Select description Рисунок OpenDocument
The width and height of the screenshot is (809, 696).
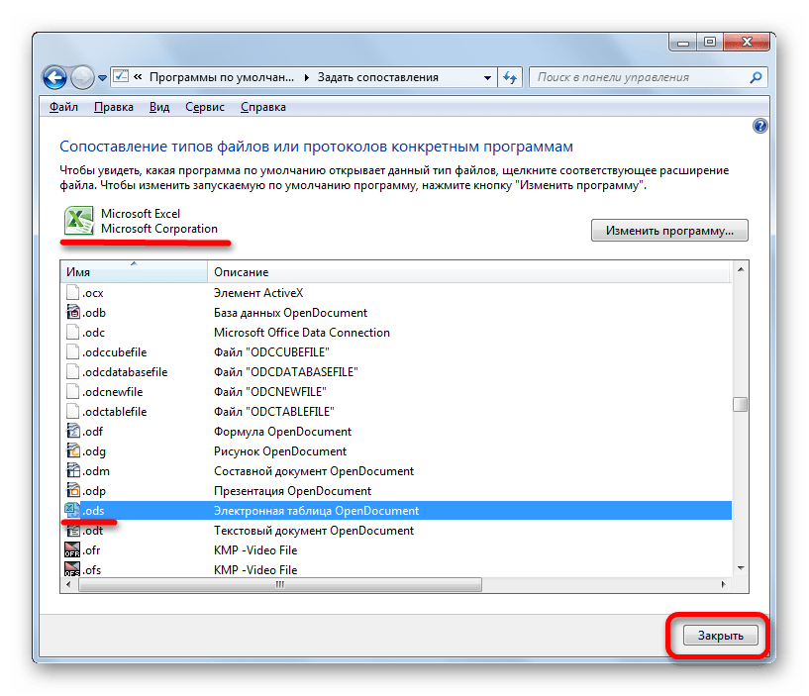point(280,451)
